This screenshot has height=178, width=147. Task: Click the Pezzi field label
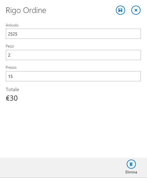[10, 46]
